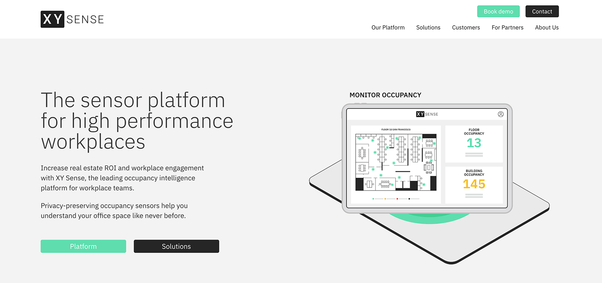Click the 'Floor 10 San Fransisco' label
This screenshot has width=602, height=283.
click(396, 130)
